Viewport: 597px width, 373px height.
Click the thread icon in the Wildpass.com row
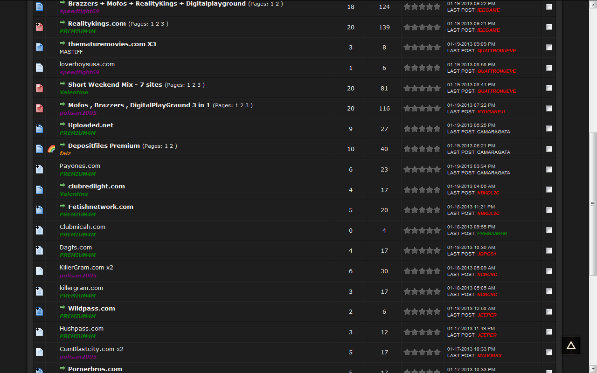click(x=39, y=311)
